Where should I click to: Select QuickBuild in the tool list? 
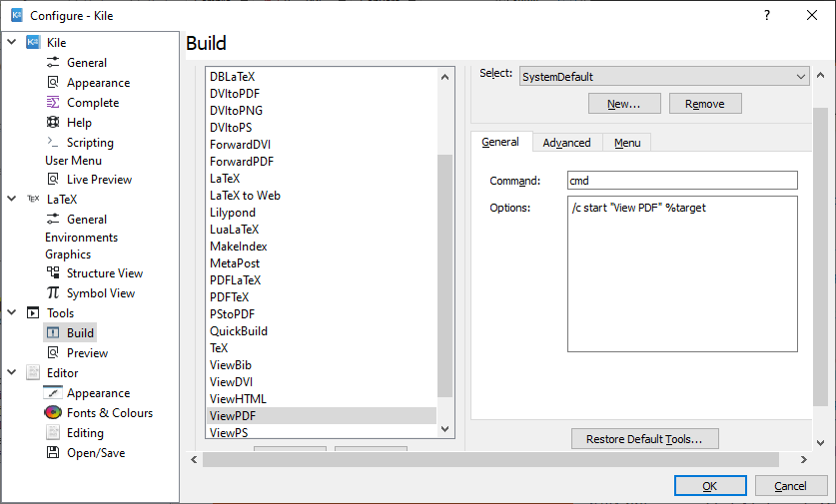[x=322, y=331]
